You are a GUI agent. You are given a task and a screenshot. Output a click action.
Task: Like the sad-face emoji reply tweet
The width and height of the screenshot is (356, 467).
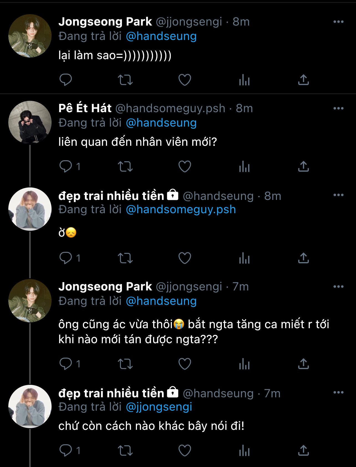[x=185, y=258]
